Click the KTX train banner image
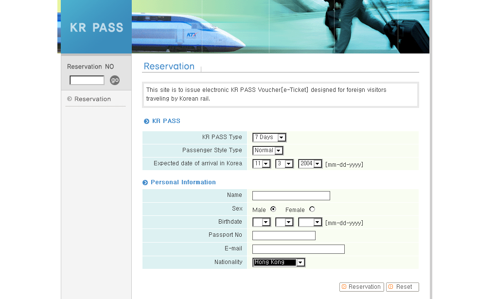The image size is (495, 299). (x=281, y=27)
